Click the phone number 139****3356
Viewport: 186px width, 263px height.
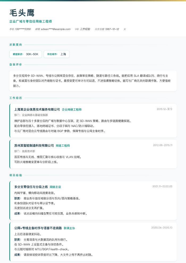[23, 29]
